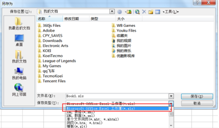Collapse the 保存类型 dropdown arrow
Image resolution: width=219 pixels, height=128 pixels.
(x=171, y=103)
